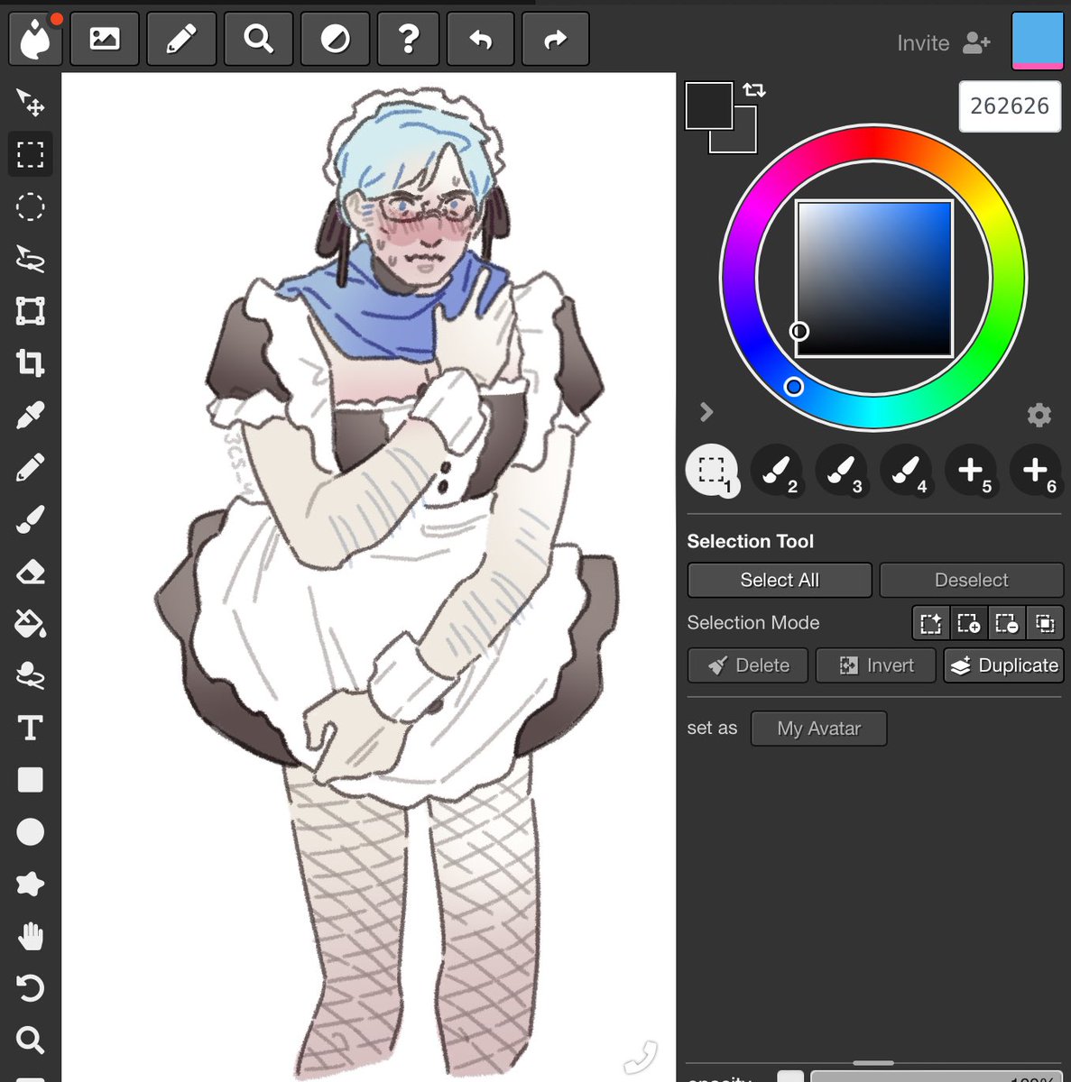Set selection mode to new selection
The image size is (1071, 1082).
coord(930,623)
